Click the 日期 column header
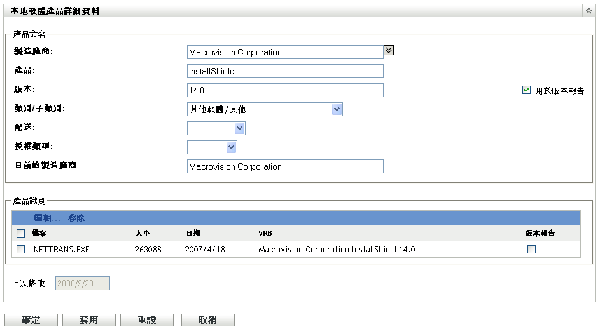Image resolution: width=600 pixels, height=329 pixels. (193, 233)
